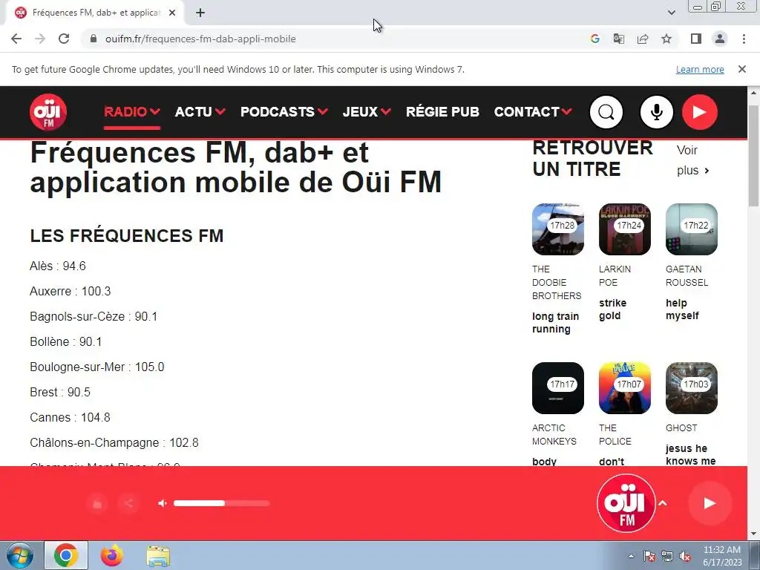
Task: Launch Firefox from the taskbar
Action: coord(112,555)
